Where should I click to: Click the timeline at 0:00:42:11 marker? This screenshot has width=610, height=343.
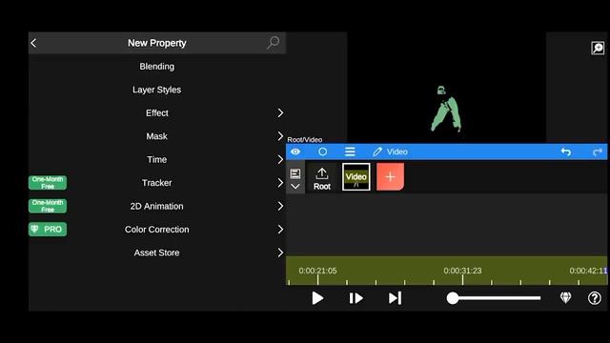click(x=588, y=271)
